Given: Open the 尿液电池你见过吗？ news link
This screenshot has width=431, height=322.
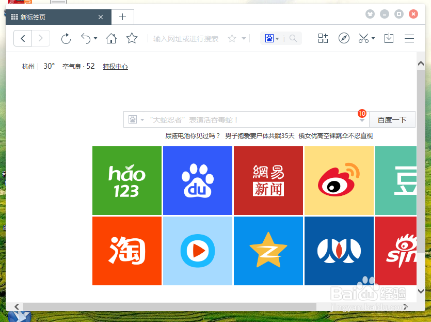Looking at the screenshot, I should coord(193,136).
